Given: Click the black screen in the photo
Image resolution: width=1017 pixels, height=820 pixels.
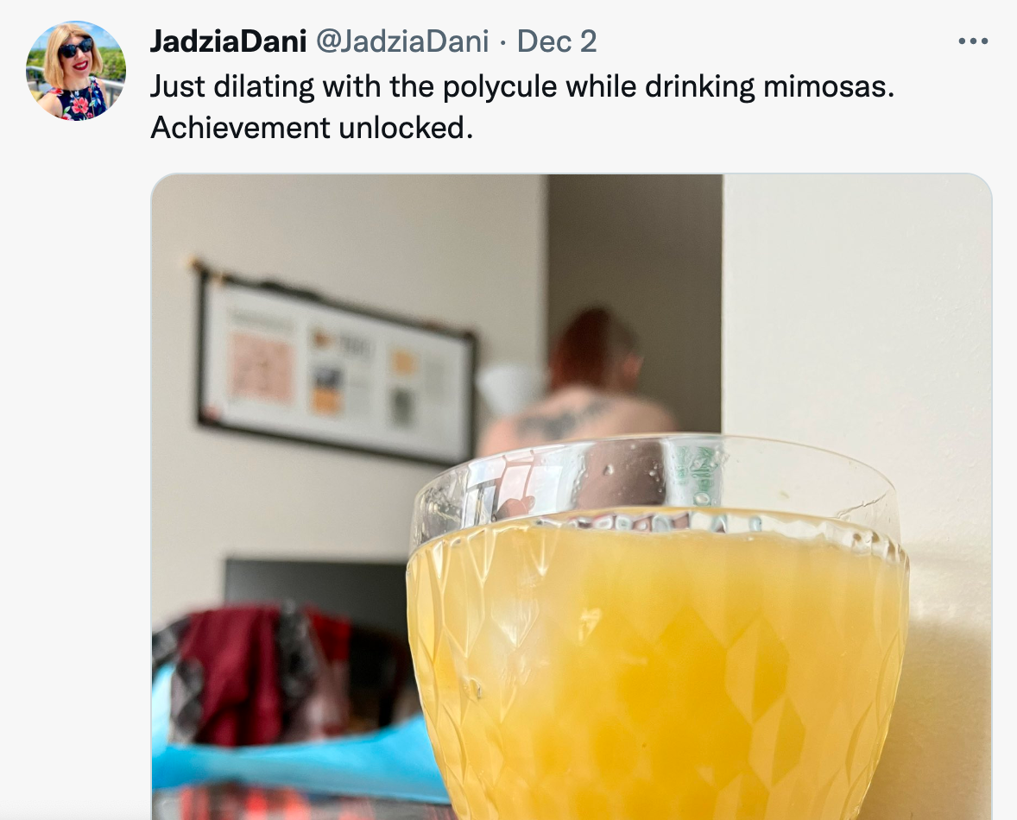Looking at the screenshot, I should (x=316, y=590).
